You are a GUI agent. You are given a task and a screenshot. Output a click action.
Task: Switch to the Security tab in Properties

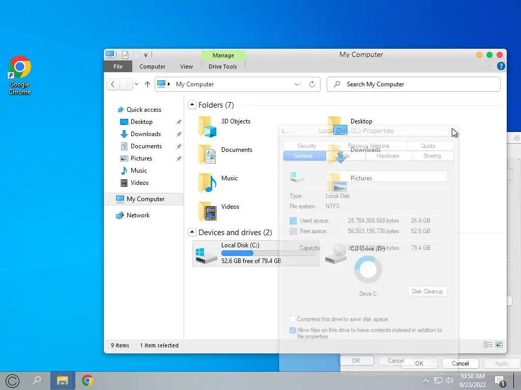307,146
